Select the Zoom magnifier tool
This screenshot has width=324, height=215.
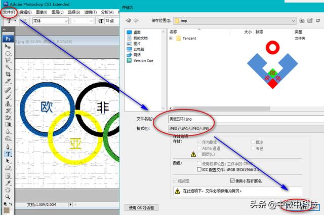pos(8,197)
